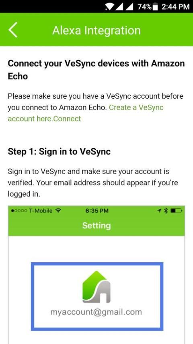Image resolution: width=193 pixels, height=344 pixels.
Task: Tap the Setting header in the sample screenshot
Action: pos(96,226)
